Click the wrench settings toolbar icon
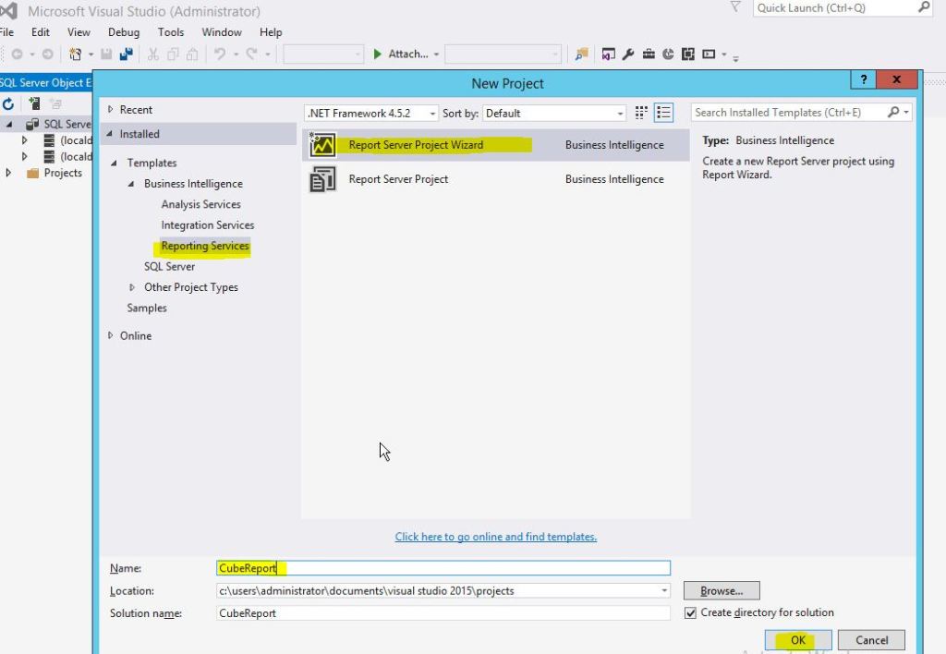Screen dimensions: 946x654 [x=627, y=54]
